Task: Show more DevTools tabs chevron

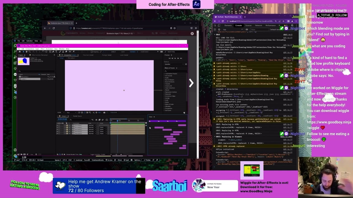Action: 279,26
